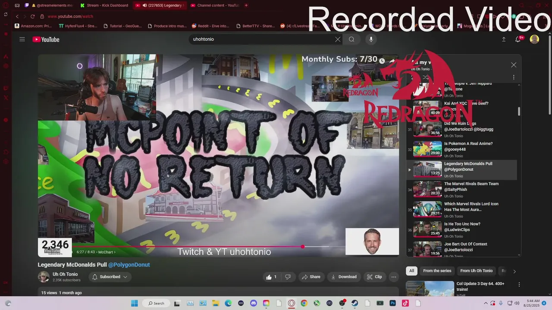Play The Marvel Rivals Beam Team video
This screenshot has width=552, height=310.
461,189
